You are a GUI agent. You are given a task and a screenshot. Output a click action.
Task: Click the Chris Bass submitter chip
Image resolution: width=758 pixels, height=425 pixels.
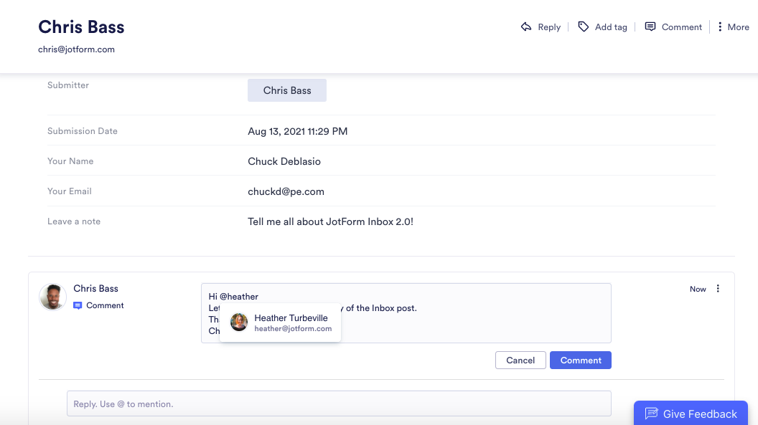[x=287, y=90]
